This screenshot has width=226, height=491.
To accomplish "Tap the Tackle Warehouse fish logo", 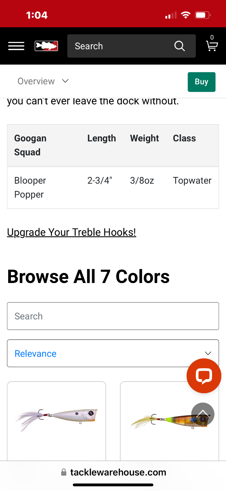I will click(46, 46).
